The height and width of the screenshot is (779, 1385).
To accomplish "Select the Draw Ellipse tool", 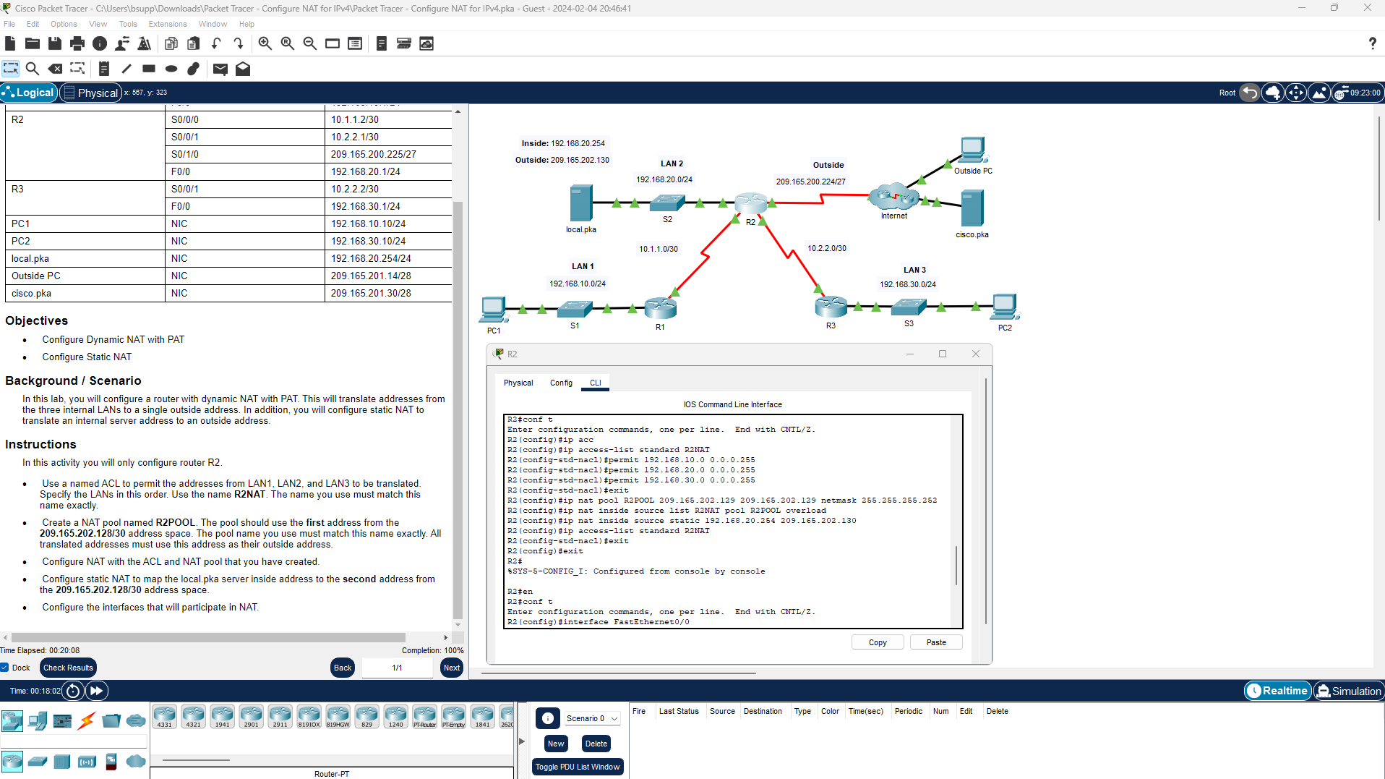I will [171, 69].
